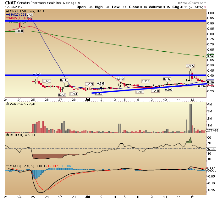Screen dimensions: 220x200
Task: Click the 1.00 label on price axis
Action: pyautogui.click(x=211, y=13)
